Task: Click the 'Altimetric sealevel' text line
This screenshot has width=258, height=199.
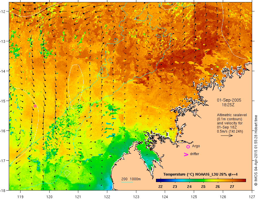Action: (x=232, y=115)
